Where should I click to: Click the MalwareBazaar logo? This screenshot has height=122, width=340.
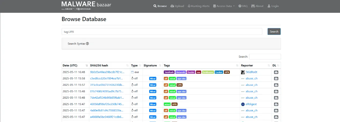pyautogui.click(x=86, y=5)
